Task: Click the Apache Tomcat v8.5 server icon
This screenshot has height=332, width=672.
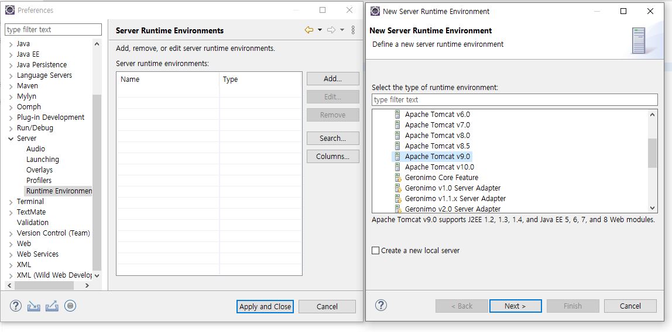Action: tap(397, 146)
